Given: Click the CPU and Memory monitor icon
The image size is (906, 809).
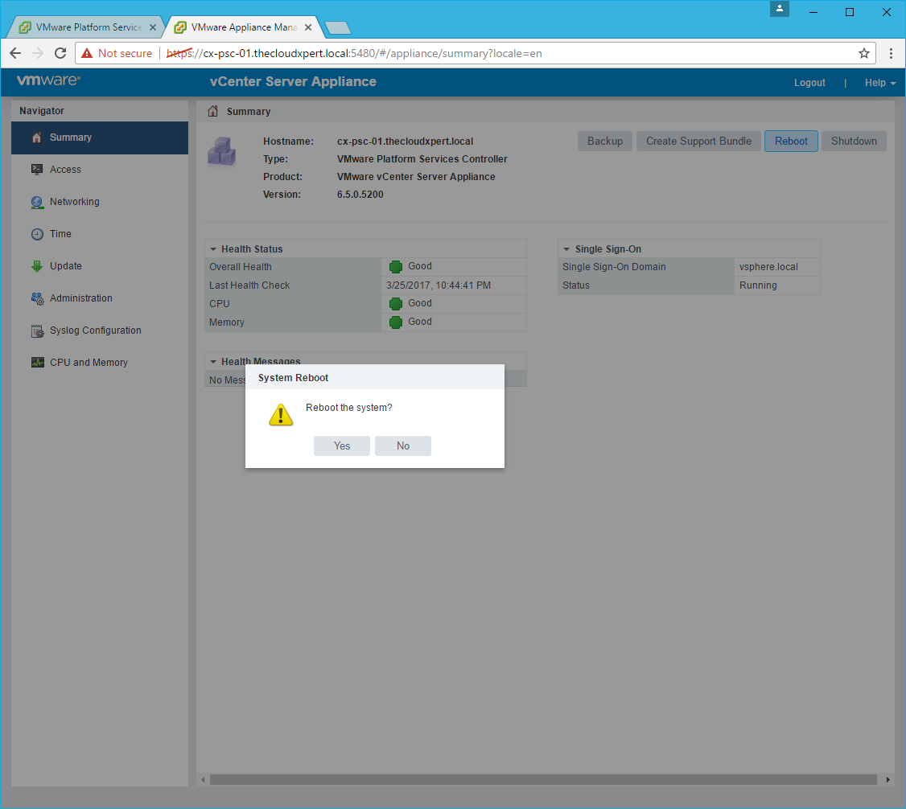Looking at the screenshot, I should point(36,363).
